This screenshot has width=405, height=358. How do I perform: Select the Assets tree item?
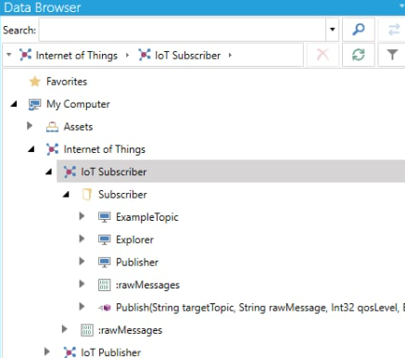tap(78, 127)
